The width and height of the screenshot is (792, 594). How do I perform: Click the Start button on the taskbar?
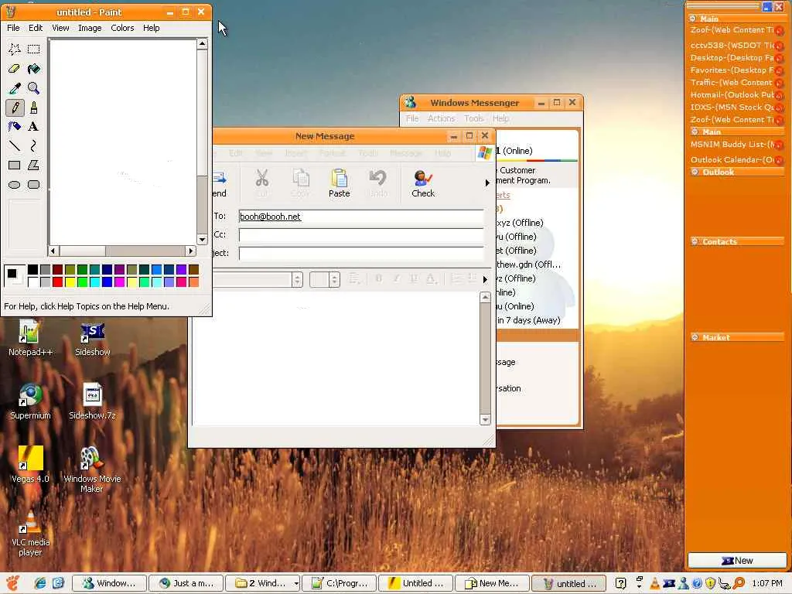(12, 583)
